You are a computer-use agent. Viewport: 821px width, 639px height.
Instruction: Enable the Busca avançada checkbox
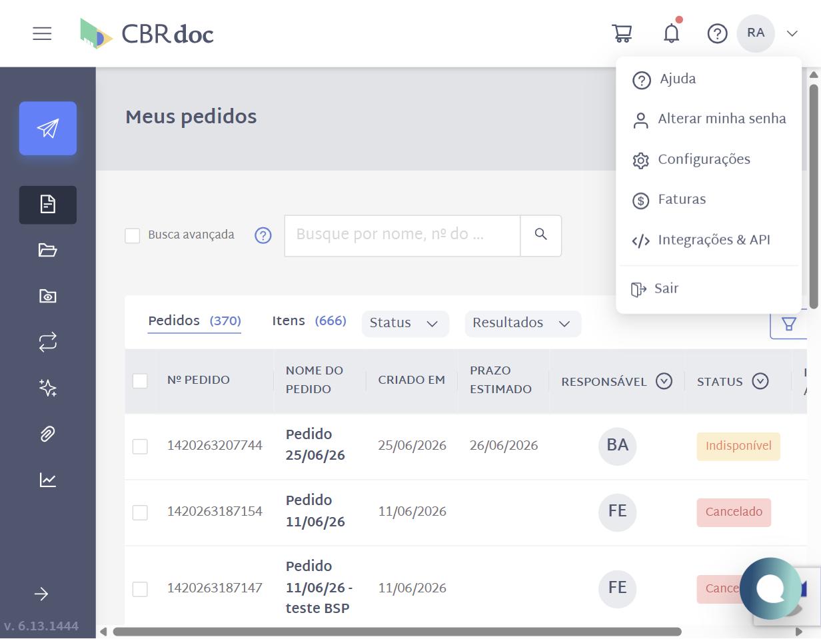133,236
